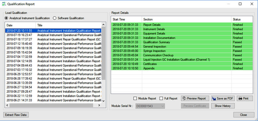
Task: Click the Passed status of General Inspection
Action: (x=237, y=47)
